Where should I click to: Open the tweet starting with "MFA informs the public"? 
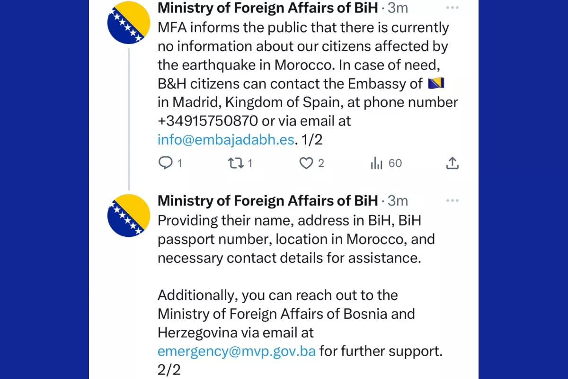coord(303,46)
